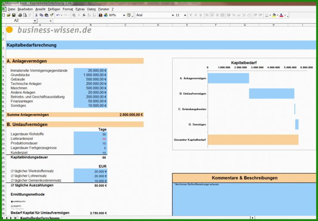Open the Fill Color dropdown arrow
The width and height of the screenshot is (318, 221).
coord(278,15)
